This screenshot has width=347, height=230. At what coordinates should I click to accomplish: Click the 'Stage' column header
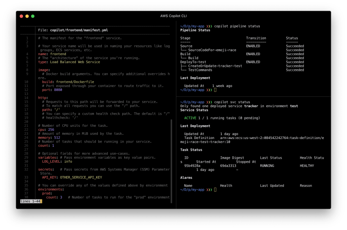pyautogui.click(x=185, y=38)
